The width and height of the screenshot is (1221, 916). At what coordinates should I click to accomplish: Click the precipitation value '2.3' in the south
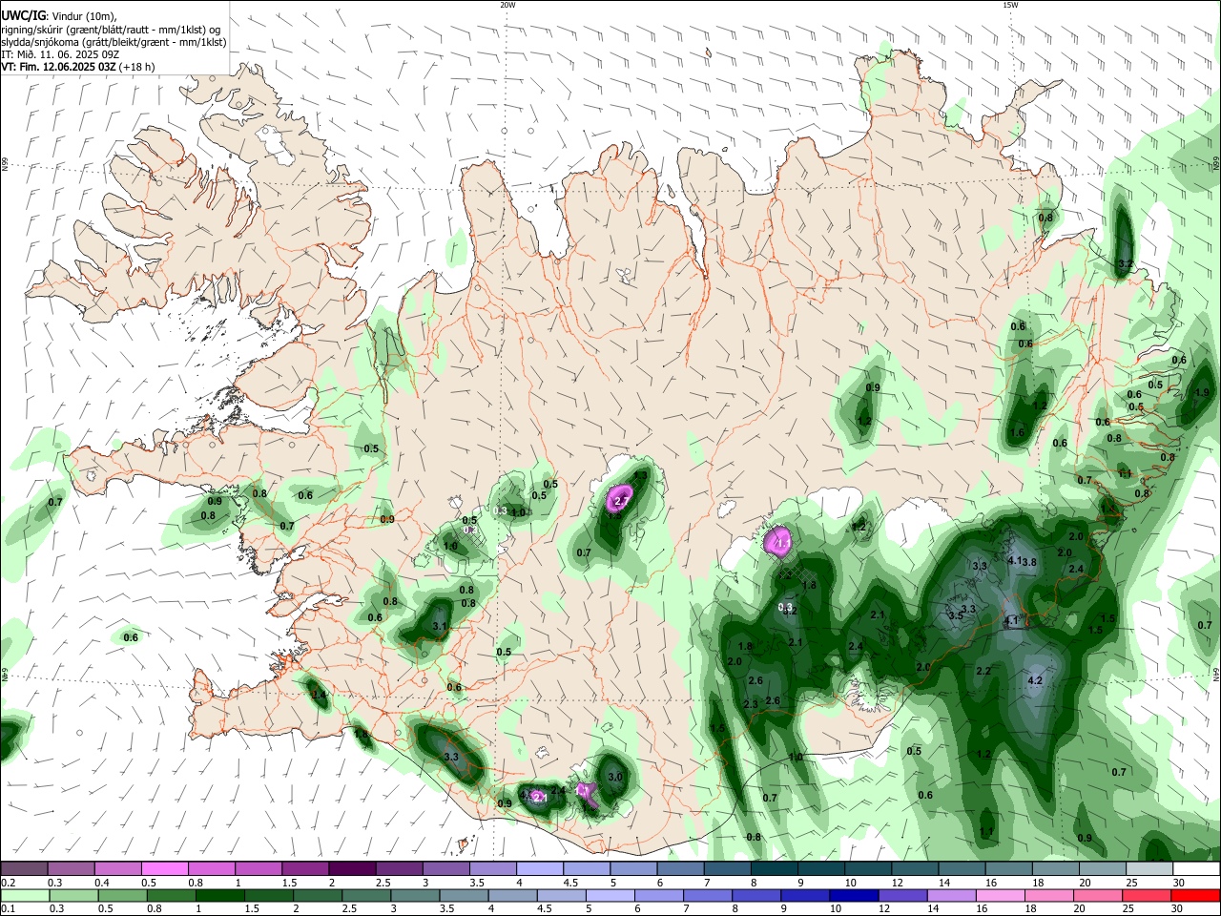coord(750,704)
